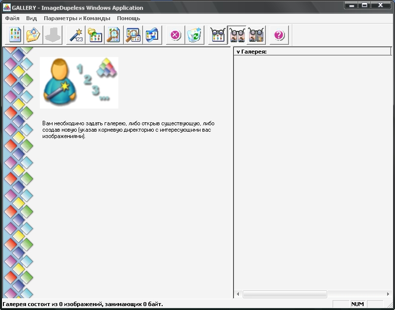This screenshot has height=310, width=395.
Task: Click the magnifier over pictures icon
Action: click(133, 35)
